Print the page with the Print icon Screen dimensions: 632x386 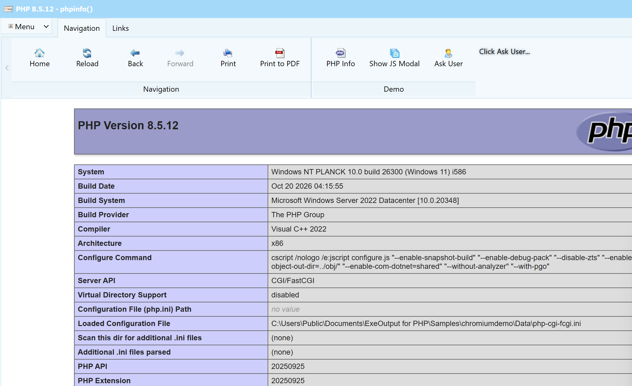pos(228,53)
